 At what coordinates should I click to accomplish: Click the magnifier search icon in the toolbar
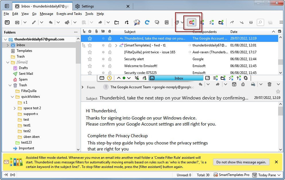coord(260,22)
